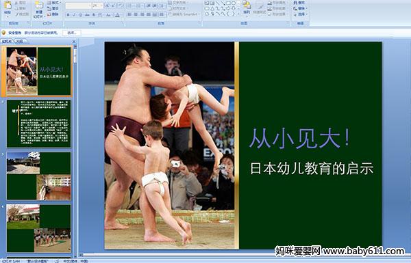Toggle Bold formatting in the font group
Viewport: 411px width, 263px height.
tap(68, 15)
